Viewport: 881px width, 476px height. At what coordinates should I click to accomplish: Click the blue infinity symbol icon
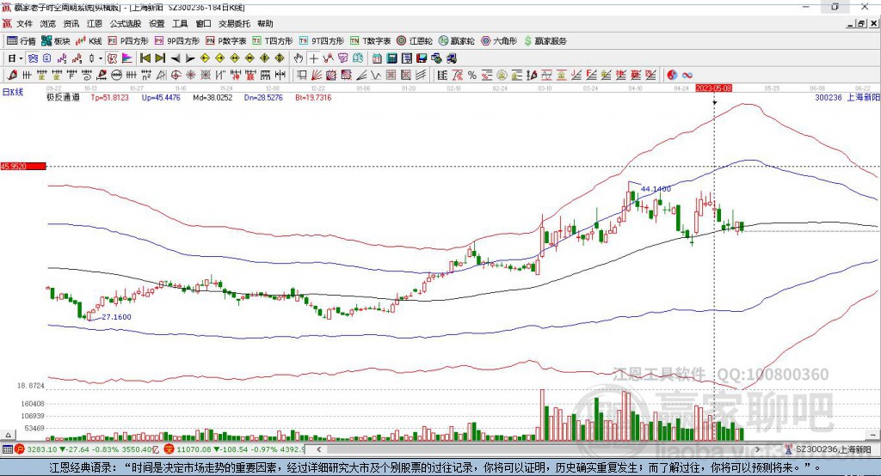[x=687, y=75]
